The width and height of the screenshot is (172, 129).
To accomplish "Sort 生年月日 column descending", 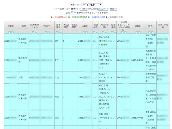I will (x=49, y=32).
